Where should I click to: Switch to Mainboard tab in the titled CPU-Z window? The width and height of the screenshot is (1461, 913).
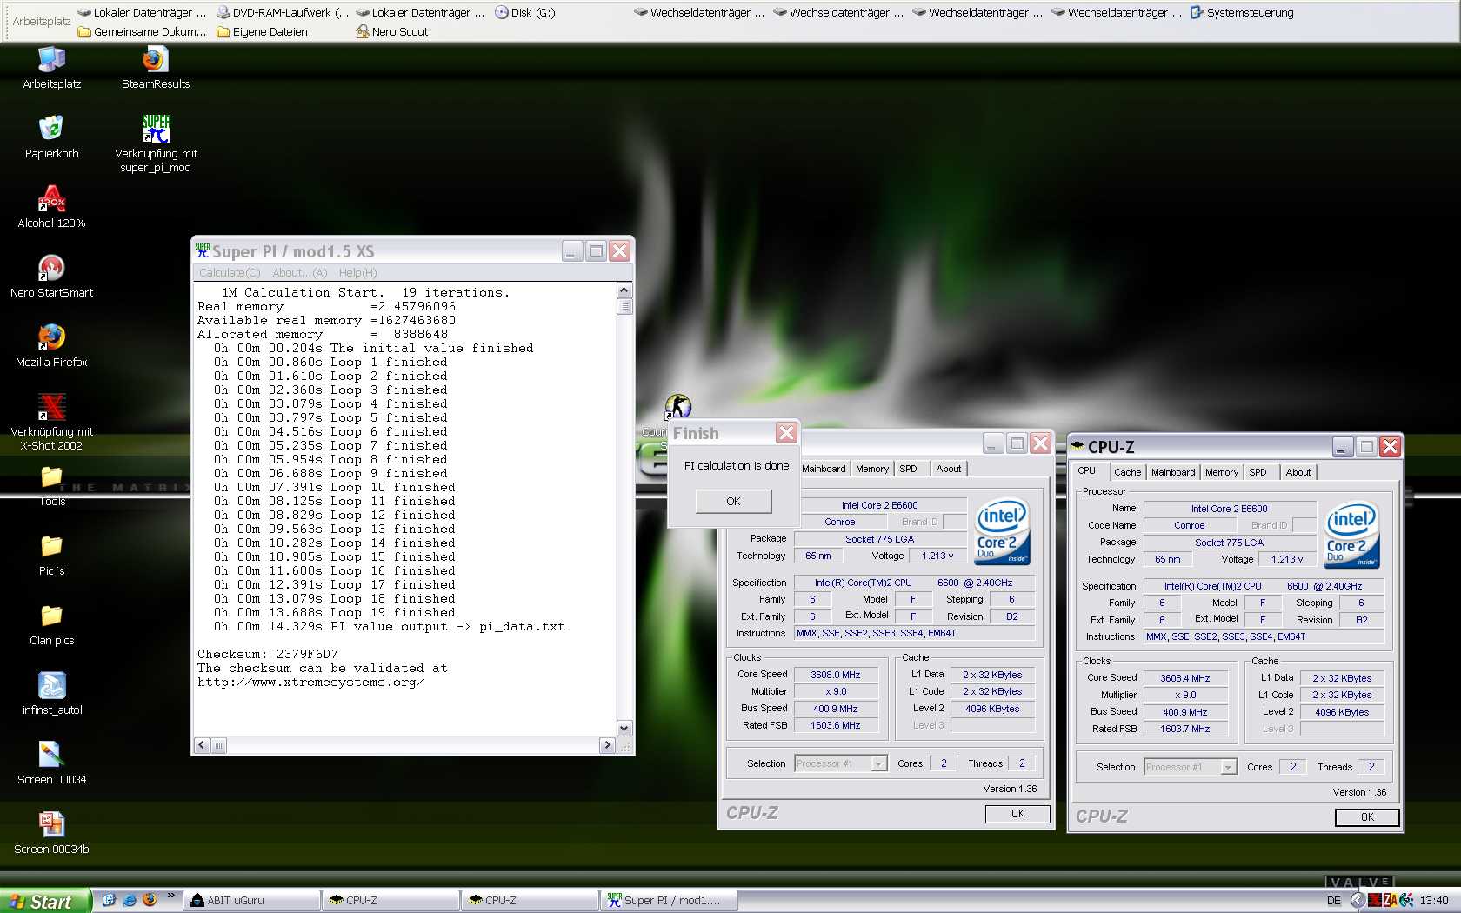1172,472
